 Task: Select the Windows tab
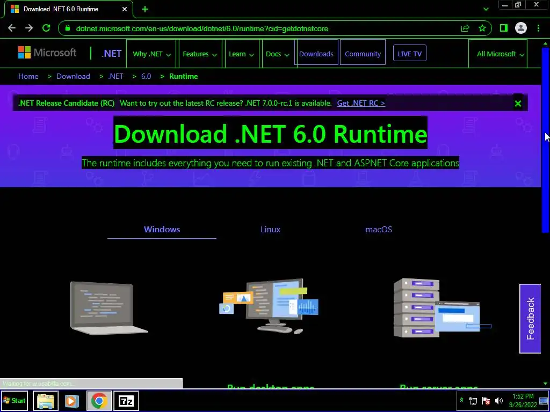point(162,230)
